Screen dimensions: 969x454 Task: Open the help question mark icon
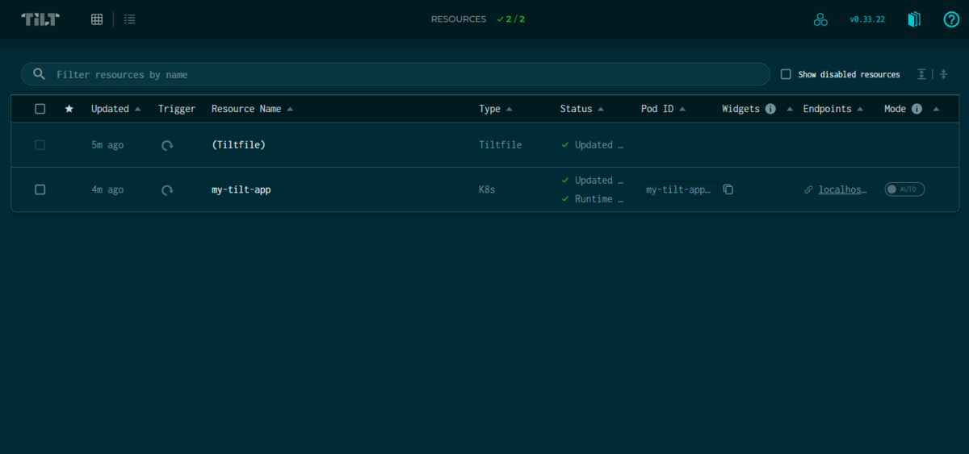951,19
